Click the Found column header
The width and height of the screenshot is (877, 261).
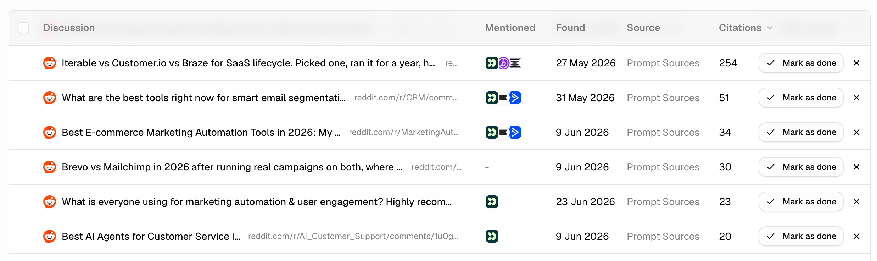(570, 28)
